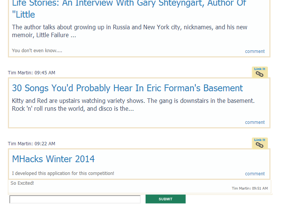Focus the comment text input field
This screenshot has width=284, height=220.
point(75,199)
